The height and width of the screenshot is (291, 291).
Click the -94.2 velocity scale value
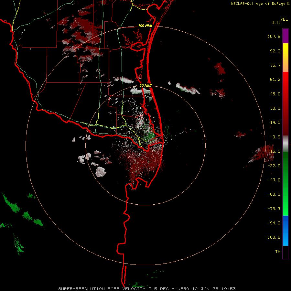(x=274, y=223)
